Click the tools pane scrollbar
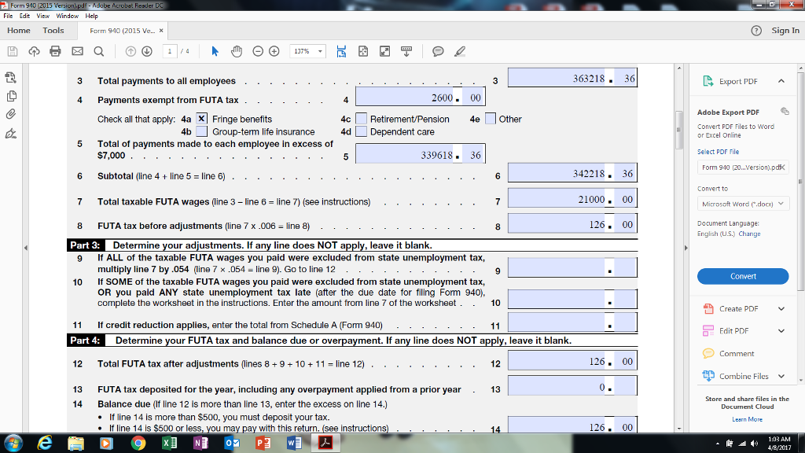 tap(801, 181)
